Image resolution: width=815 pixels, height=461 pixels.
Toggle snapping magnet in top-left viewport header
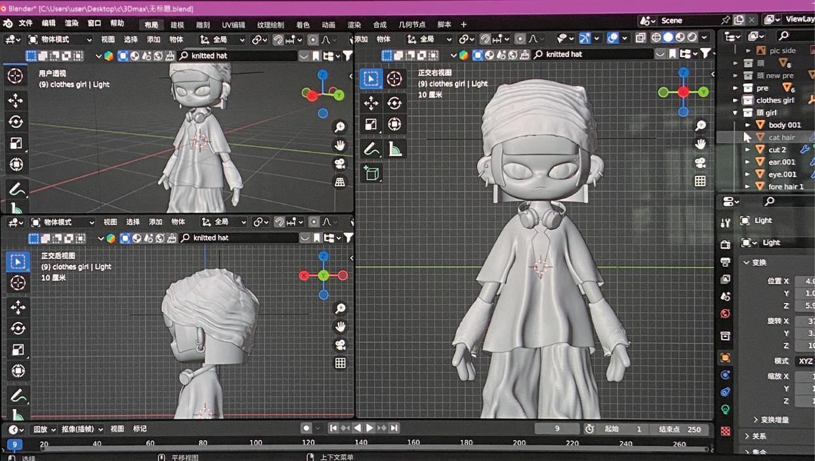click(x=278, y=39)
